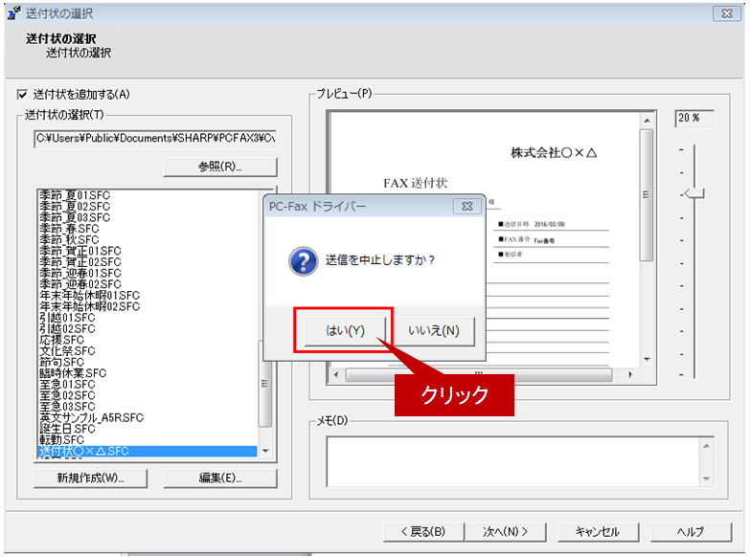Close the 送付状の選択 window
Image resolution: width=750 pixels, height=557 pixels.
point(727,13)
